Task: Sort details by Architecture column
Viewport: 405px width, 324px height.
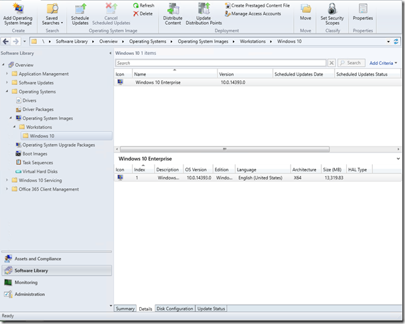Action: (305, 169)
